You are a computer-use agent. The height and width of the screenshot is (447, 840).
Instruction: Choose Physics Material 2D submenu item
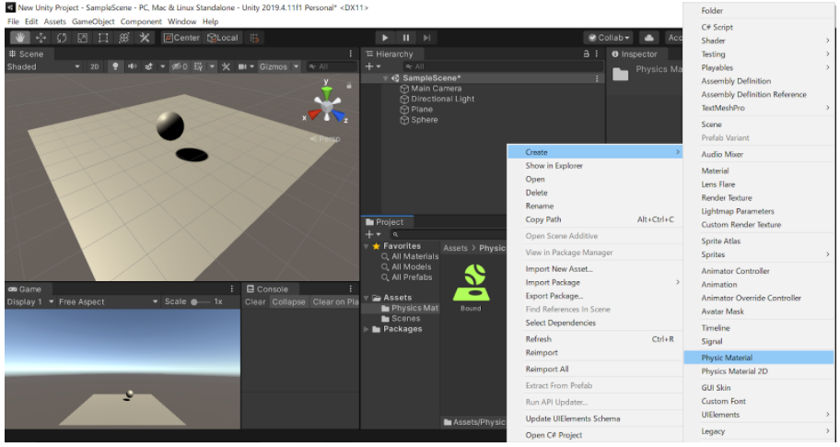[x=759, y=371]
